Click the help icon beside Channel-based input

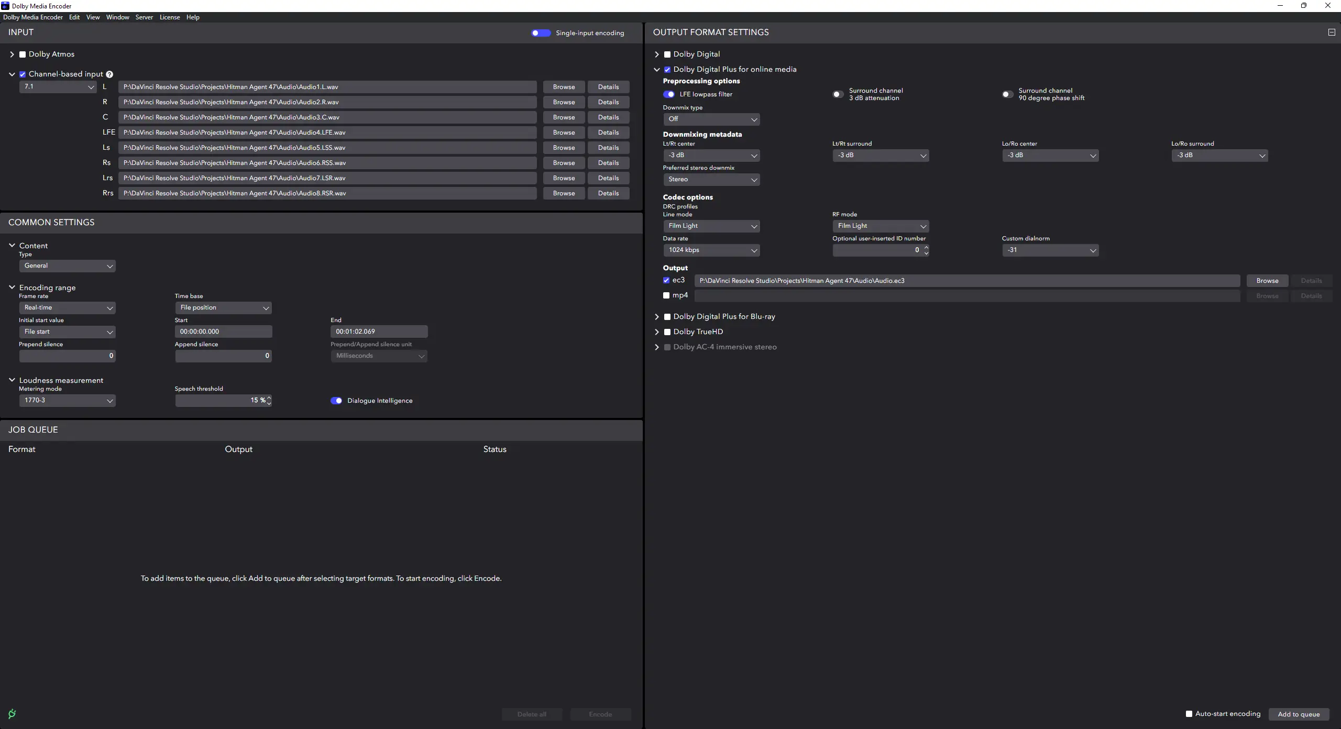[x=109, y=74]
